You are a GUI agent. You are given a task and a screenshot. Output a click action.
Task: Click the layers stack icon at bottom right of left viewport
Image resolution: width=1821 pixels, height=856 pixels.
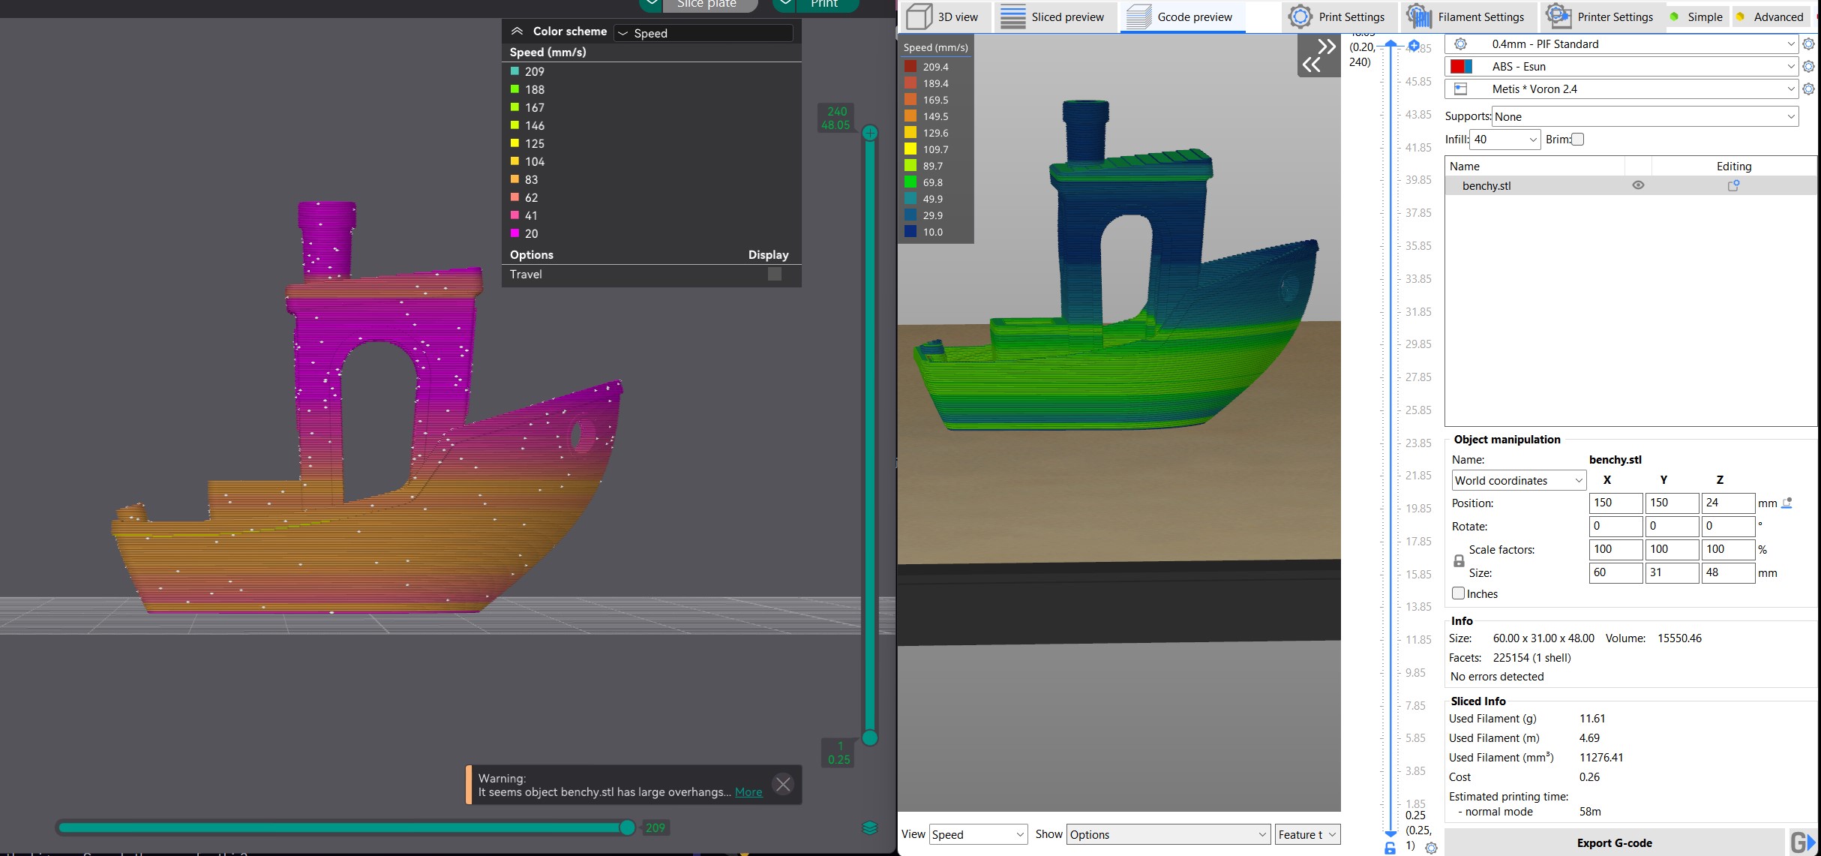coord(870,827)
